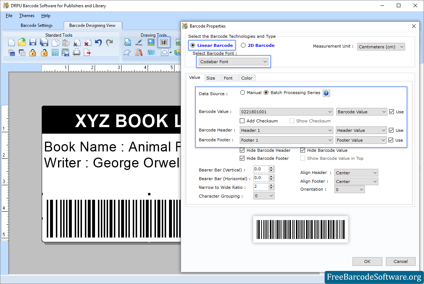The image size is (424, 284).
Task: Uncheck Hide Barcode Header
Action: tap(242, 150)
